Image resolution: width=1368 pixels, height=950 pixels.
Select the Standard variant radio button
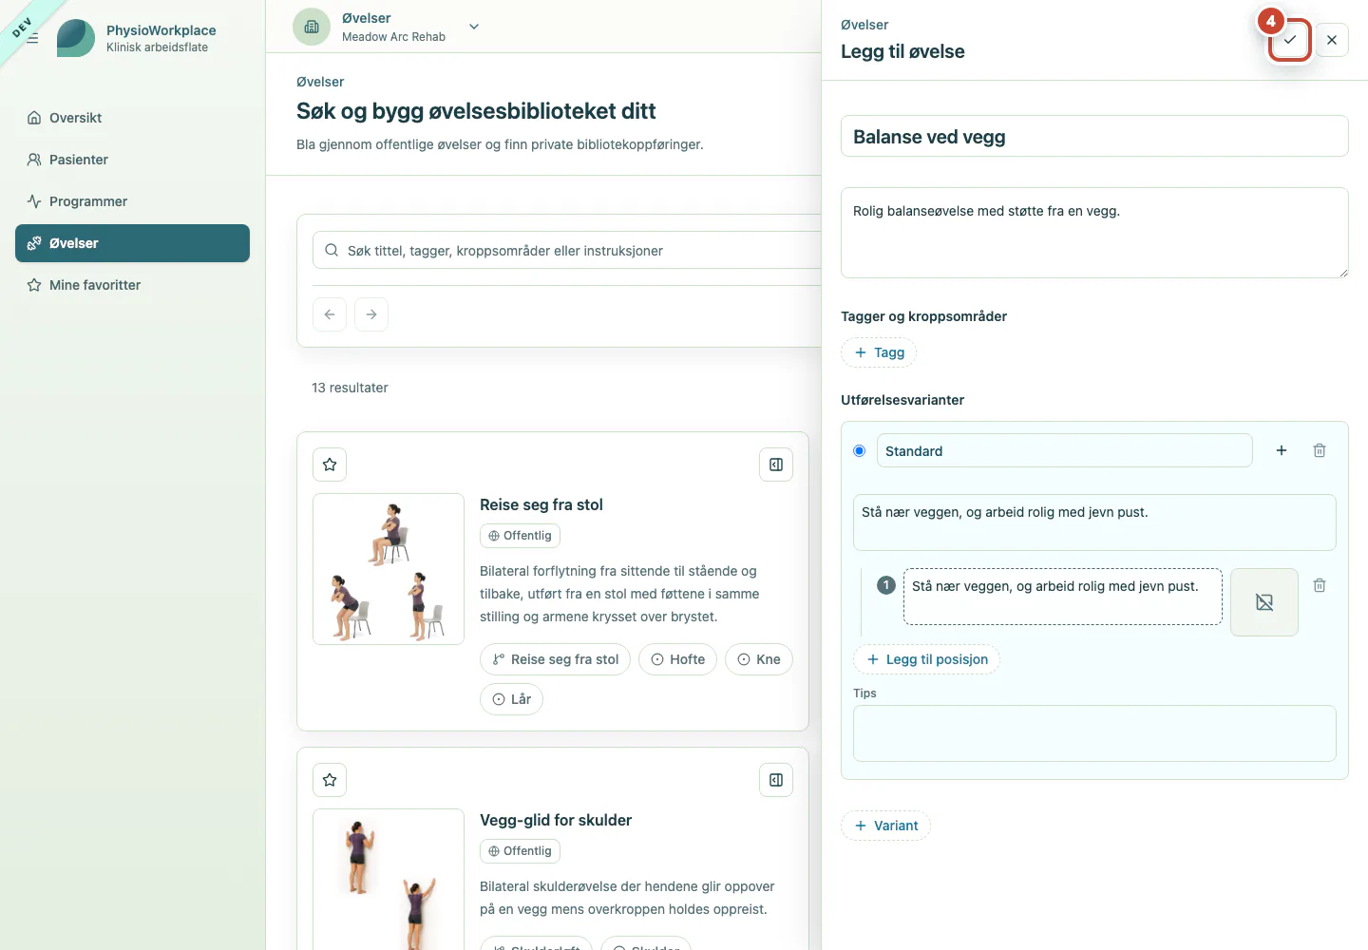point(860,451)
